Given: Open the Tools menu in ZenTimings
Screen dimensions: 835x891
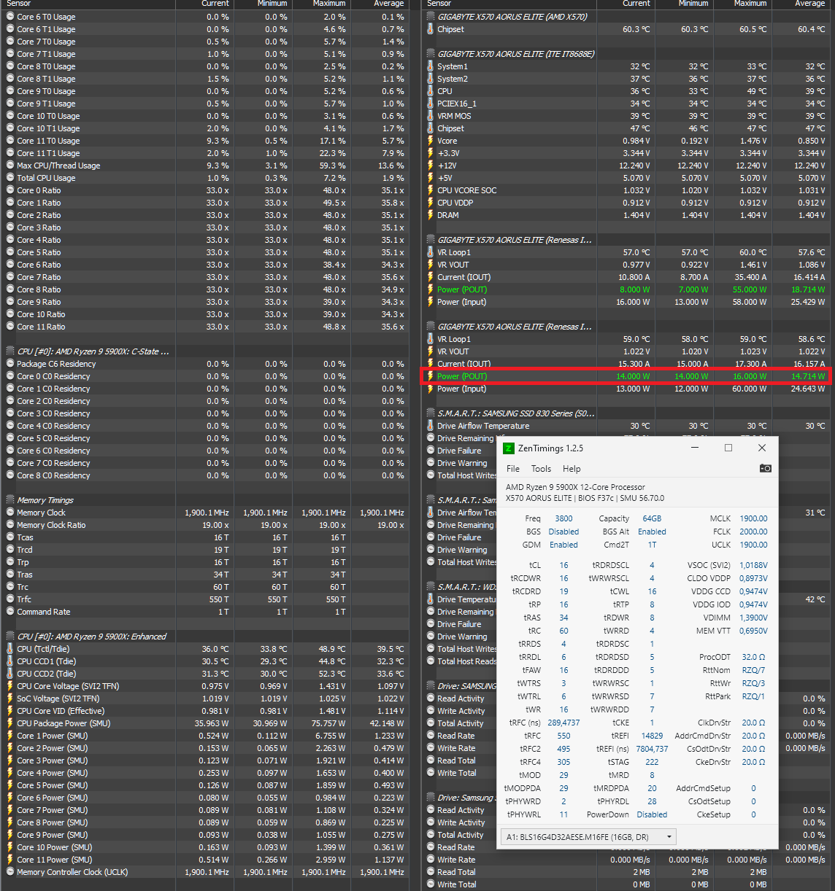Looking at the screenshot, I should tap(541, 469).
